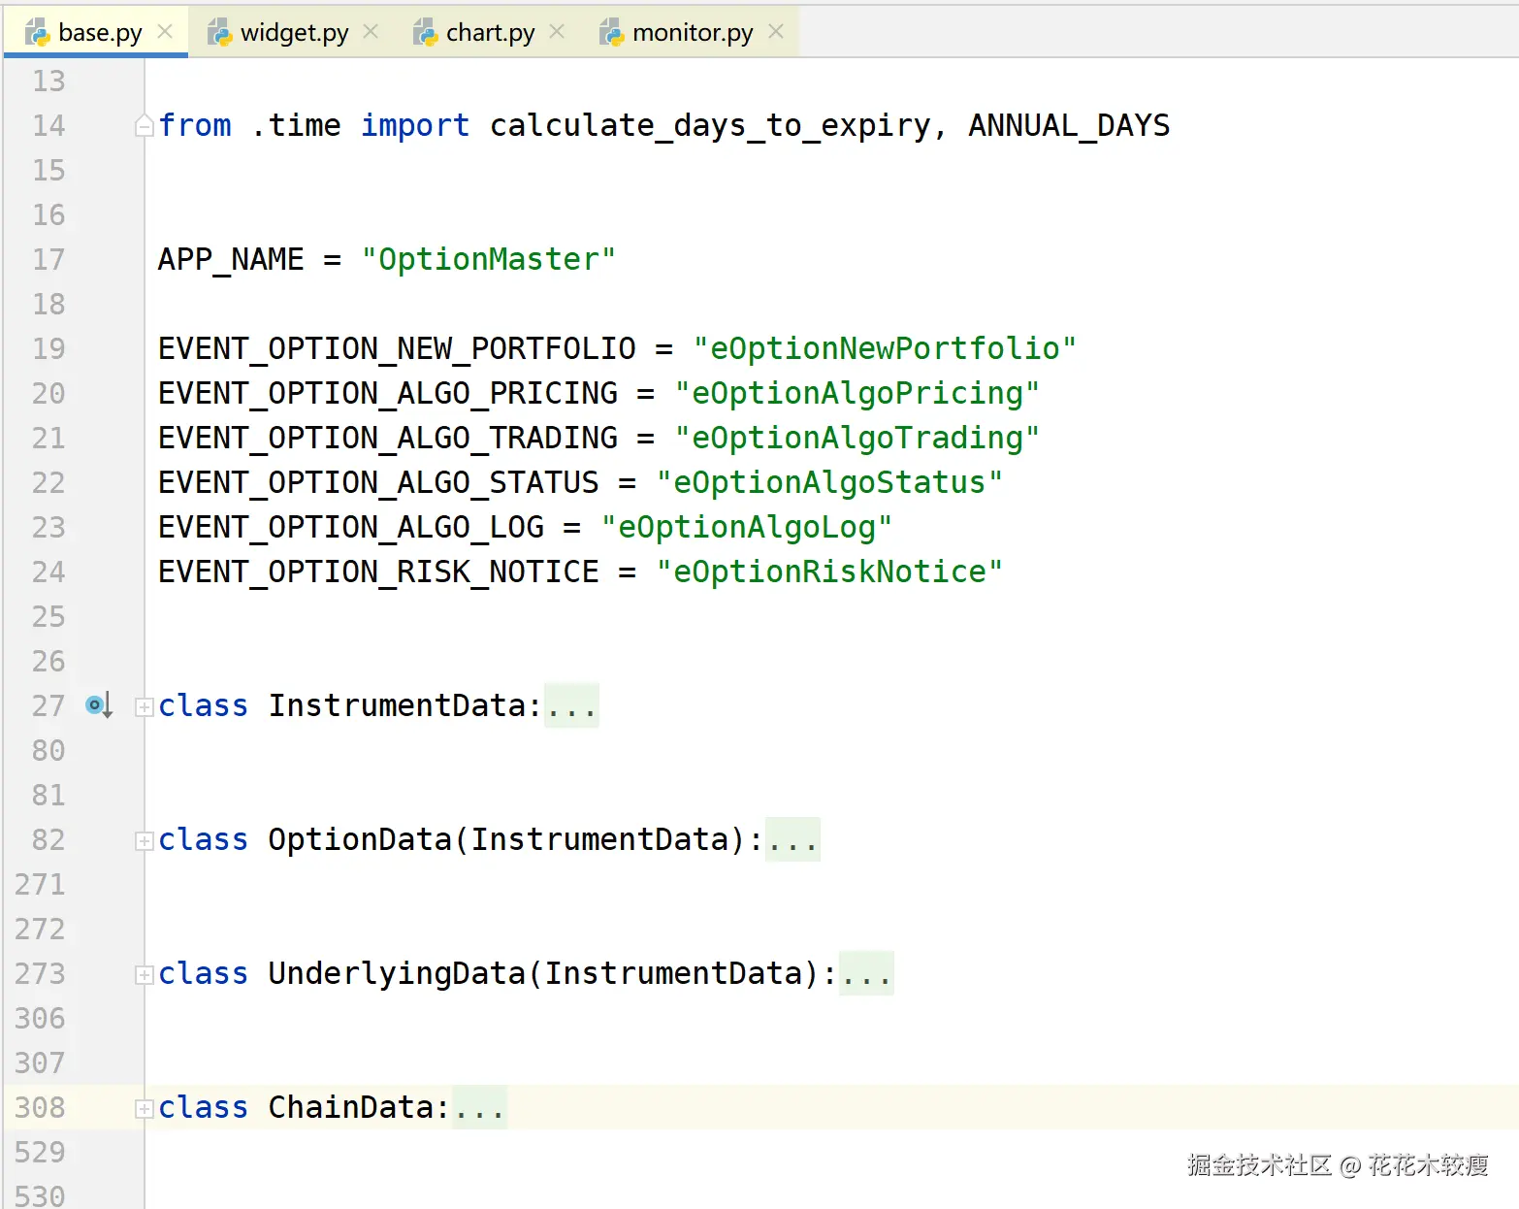Click the folded ellipsis after OptionData(InstrumentData)
This screenshot has width=1519, height=1209.
coord(792,839)
